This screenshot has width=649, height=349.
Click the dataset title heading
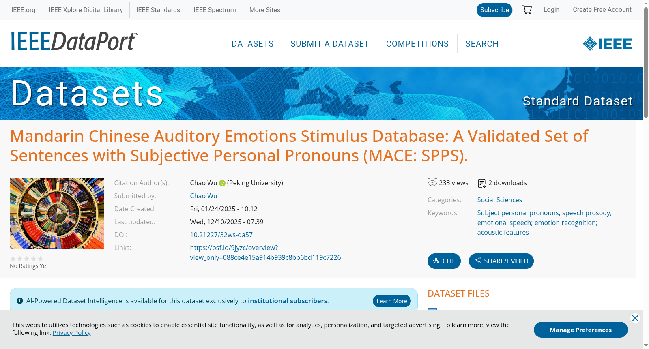[x=299, y=146]
